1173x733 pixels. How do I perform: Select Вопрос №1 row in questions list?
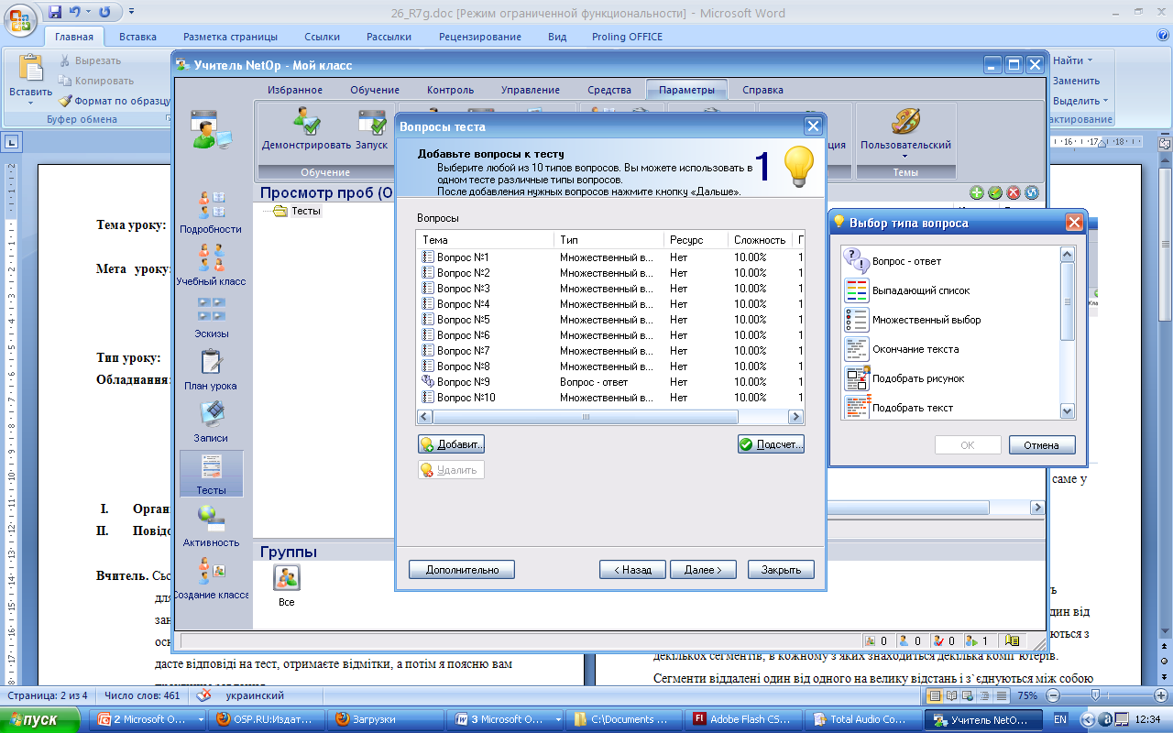coord(609,257)
